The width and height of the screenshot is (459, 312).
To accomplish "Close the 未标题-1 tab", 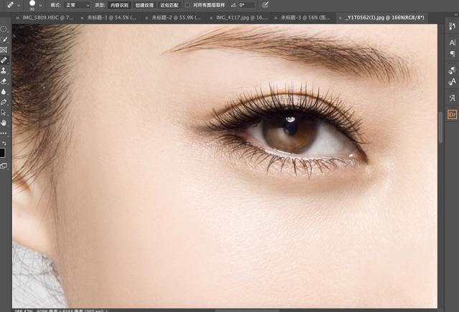I will pos(82,18).
